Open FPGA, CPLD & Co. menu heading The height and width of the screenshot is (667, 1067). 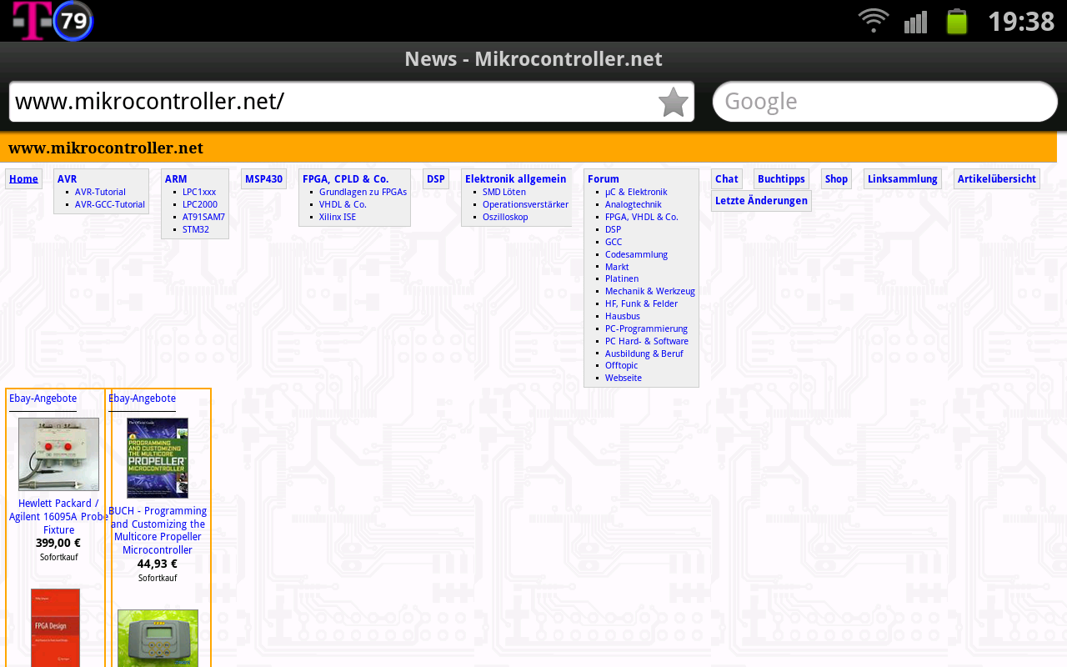coord(345,178)
